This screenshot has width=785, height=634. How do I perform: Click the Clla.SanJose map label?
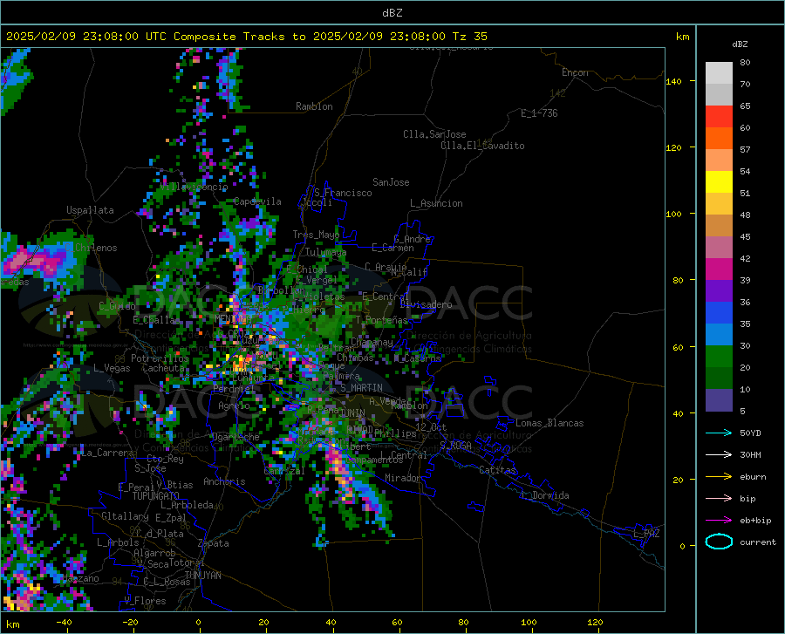point(434,134)
